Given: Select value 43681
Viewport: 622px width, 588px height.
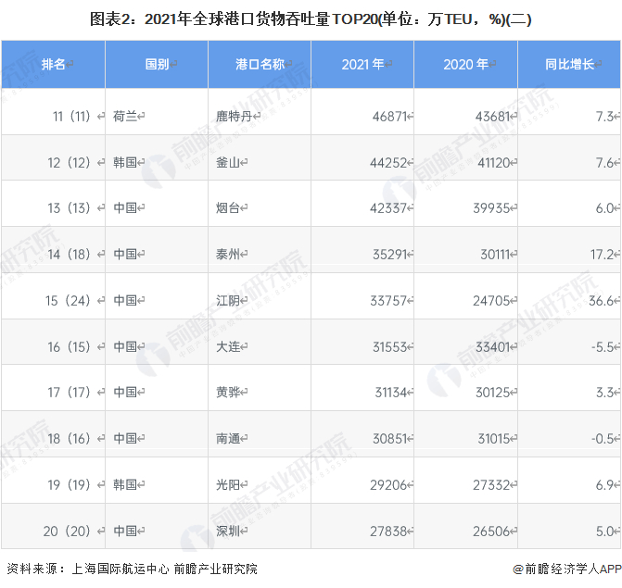Looking at the screenshot, I should (492, 117).
